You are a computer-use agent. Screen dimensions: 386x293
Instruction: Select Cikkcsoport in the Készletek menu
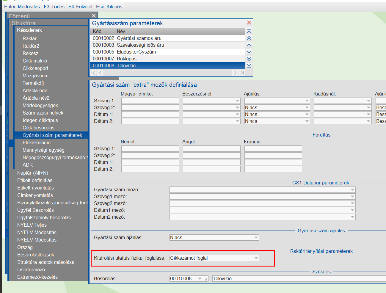click(35, 68)
